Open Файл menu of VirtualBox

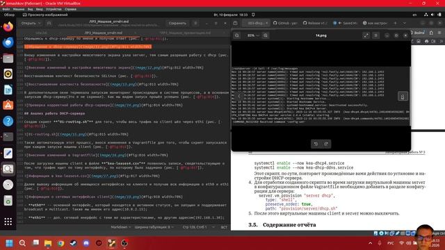coord(6,9)
